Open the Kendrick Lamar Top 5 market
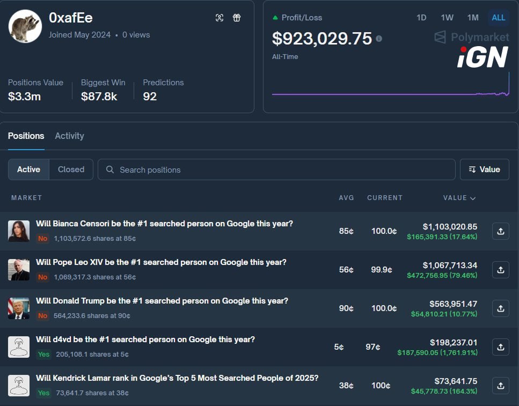The height and width of the screenshot is (406, 519). tap(177, 378)
